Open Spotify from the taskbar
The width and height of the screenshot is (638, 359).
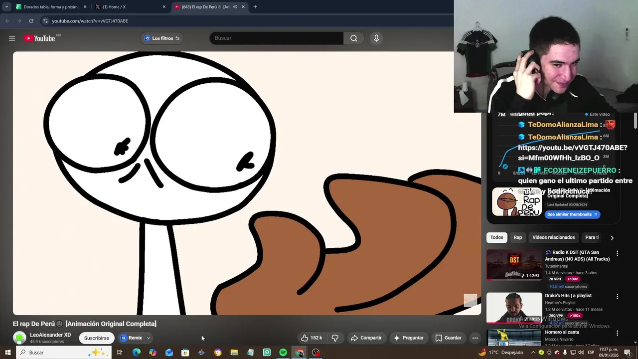point(283,353)
